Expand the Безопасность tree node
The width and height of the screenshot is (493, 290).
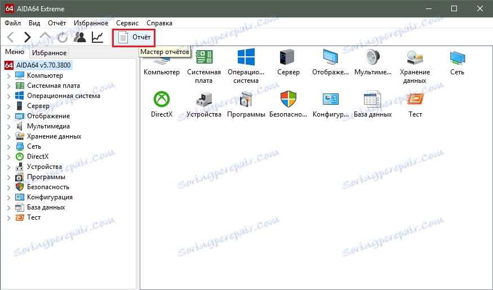coord(9,188)
